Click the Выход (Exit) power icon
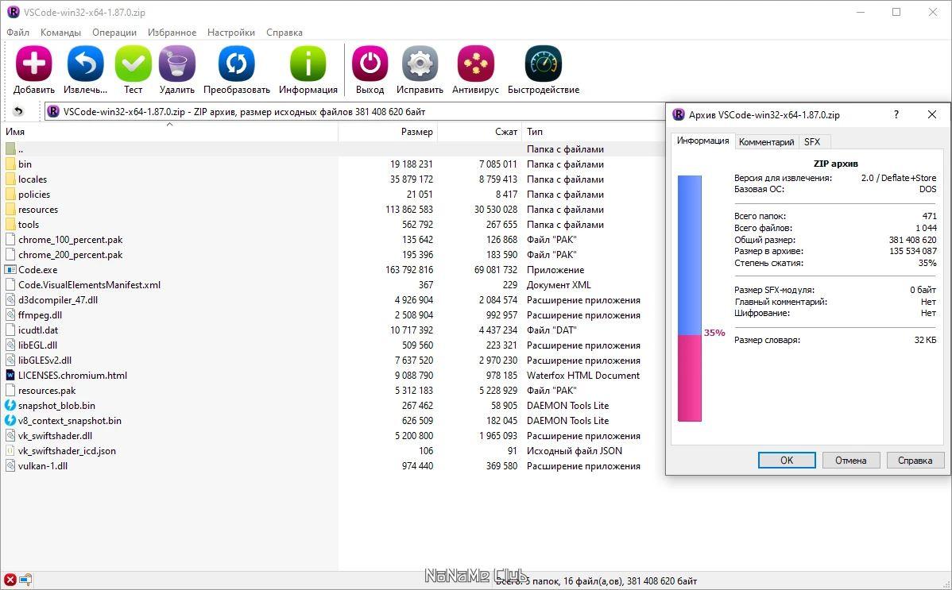 [370, 64]
